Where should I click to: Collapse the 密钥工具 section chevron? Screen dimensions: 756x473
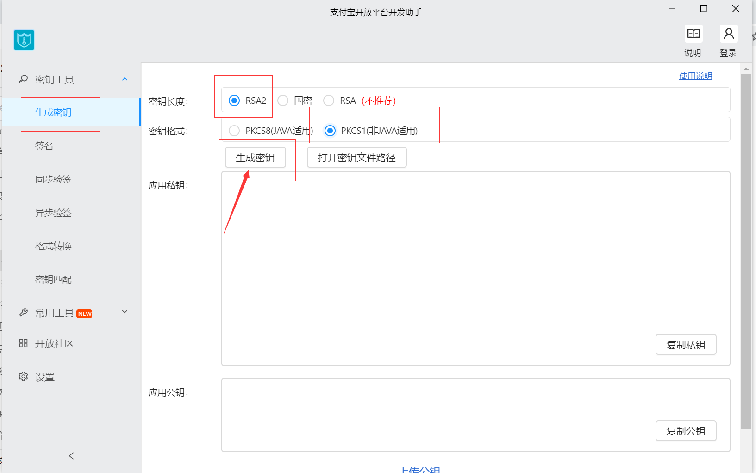125,79
